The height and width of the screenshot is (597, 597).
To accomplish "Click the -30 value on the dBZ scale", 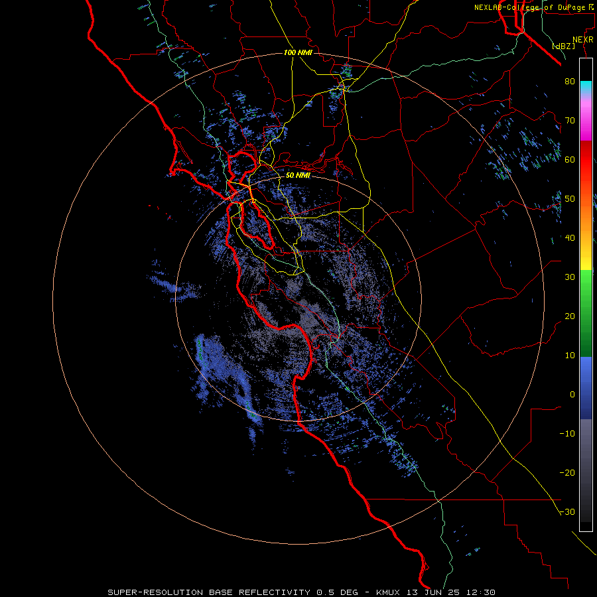I will coord(567,511).
